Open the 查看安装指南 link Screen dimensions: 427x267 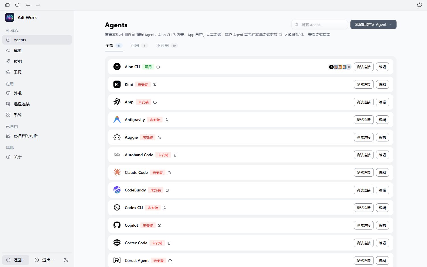[319, 35]
